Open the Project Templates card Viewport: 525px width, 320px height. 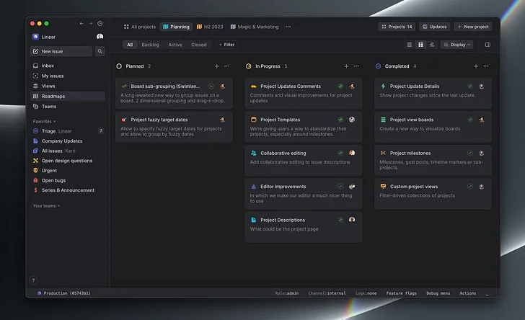[x=303, y=127]
